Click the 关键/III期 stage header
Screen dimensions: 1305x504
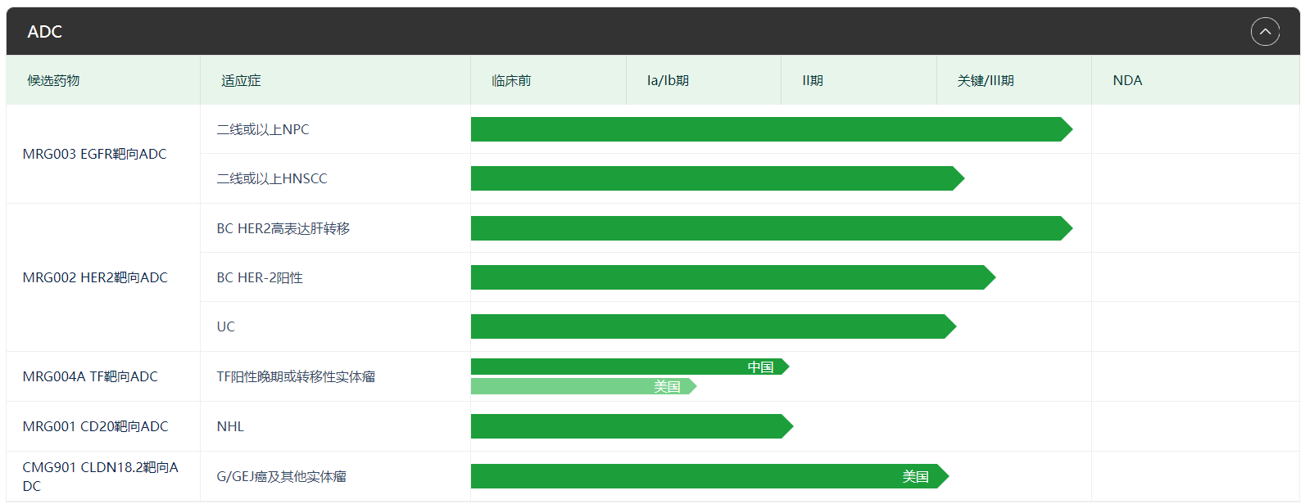click(986, 80)
